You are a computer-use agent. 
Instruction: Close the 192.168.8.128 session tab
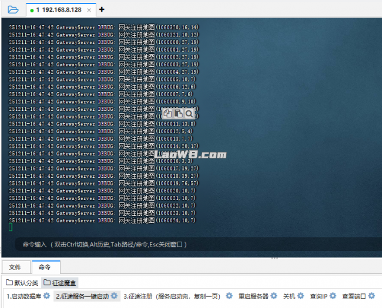click(x=89, y=10)
